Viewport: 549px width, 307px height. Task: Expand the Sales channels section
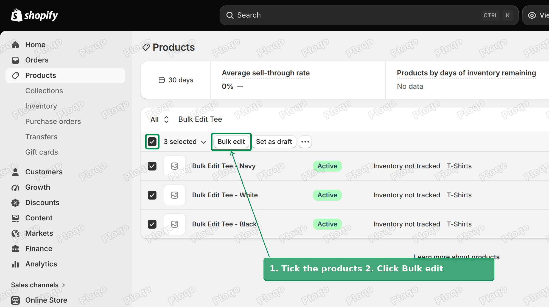pyautogui.click(x=38, y=285)
